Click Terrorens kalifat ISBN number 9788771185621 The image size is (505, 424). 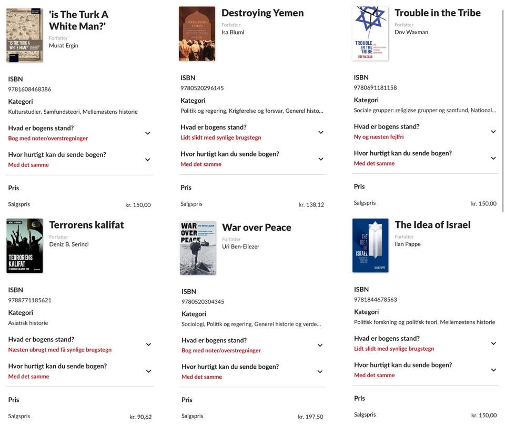(x=29, y=301)
